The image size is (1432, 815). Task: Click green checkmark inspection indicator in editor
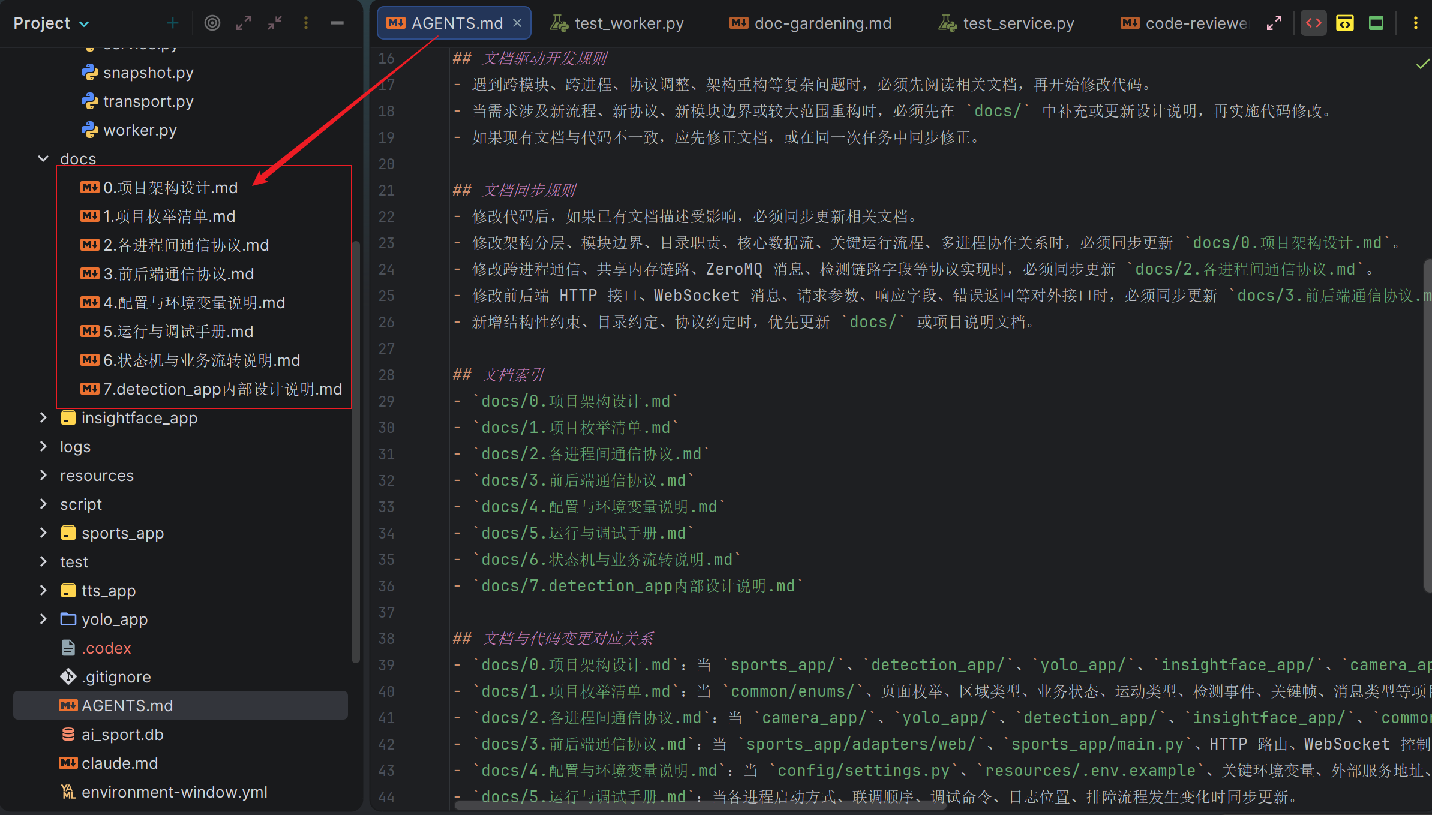pos(1422,64)
